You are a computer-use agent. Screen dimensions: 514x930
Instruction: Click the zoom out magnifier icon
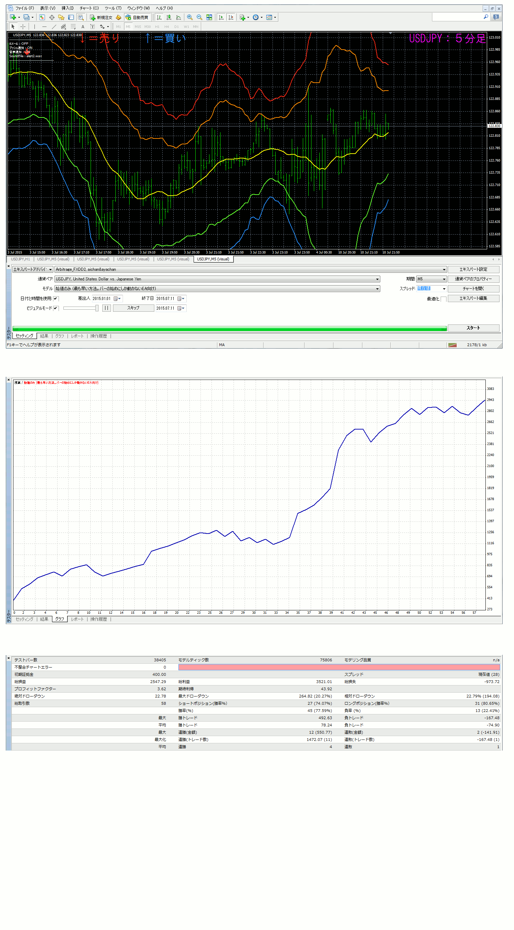point(199,17)
